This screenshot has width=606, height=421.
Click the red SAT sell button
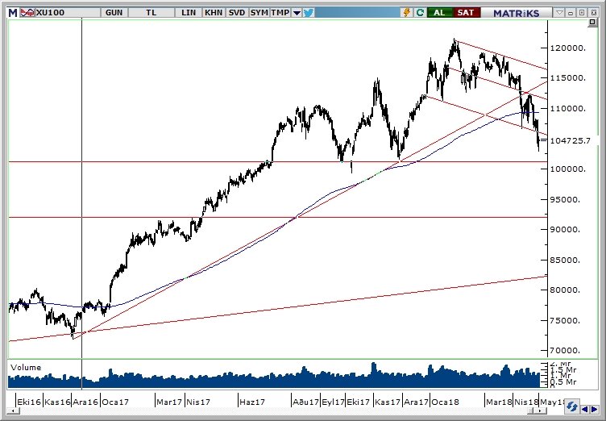tap(466, 13)
